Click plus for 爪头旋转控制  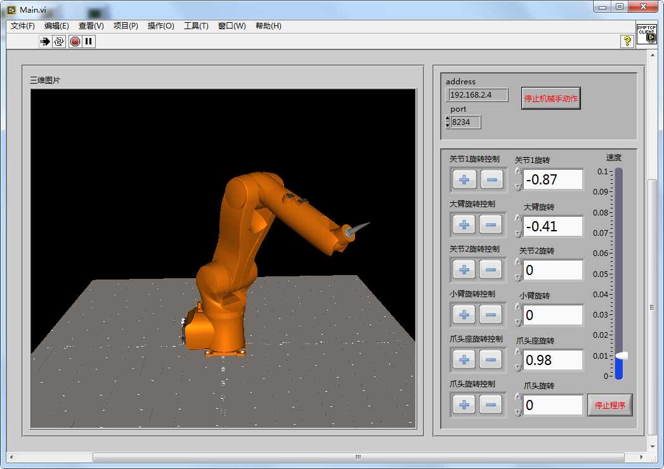[464, 404]
